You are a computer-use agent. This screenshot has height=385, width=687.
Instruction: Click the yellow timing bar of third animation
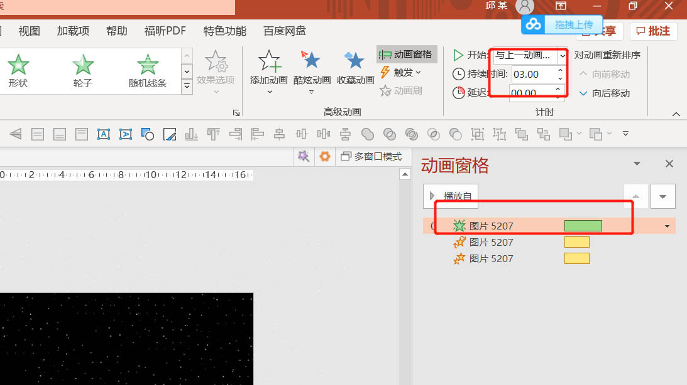coord(576,258)
